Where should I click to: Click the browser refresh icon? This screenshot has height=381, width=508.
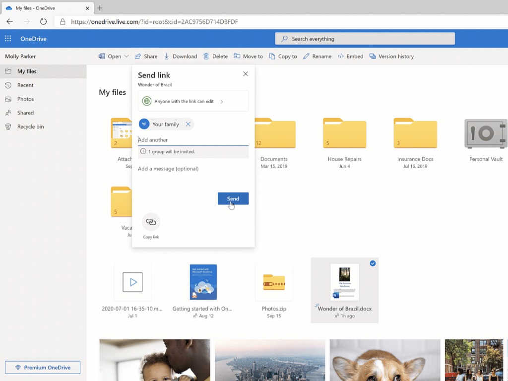click(x=43, y=22)
